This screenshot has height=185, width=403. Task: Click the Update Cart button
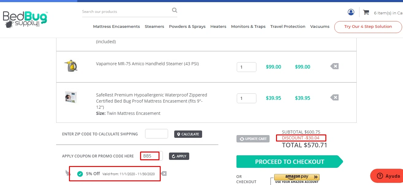pos(253,139)
